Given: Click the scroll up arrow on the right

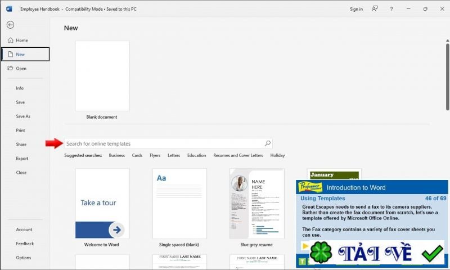Looking at the screenshot, I should (447, 40).
